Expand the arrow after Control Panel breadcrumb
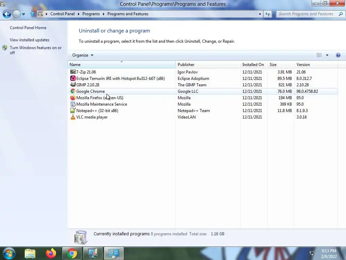Image resolution: width=346 pixels, height=260 pixels. pyautogui.click(x=79, y=14)
